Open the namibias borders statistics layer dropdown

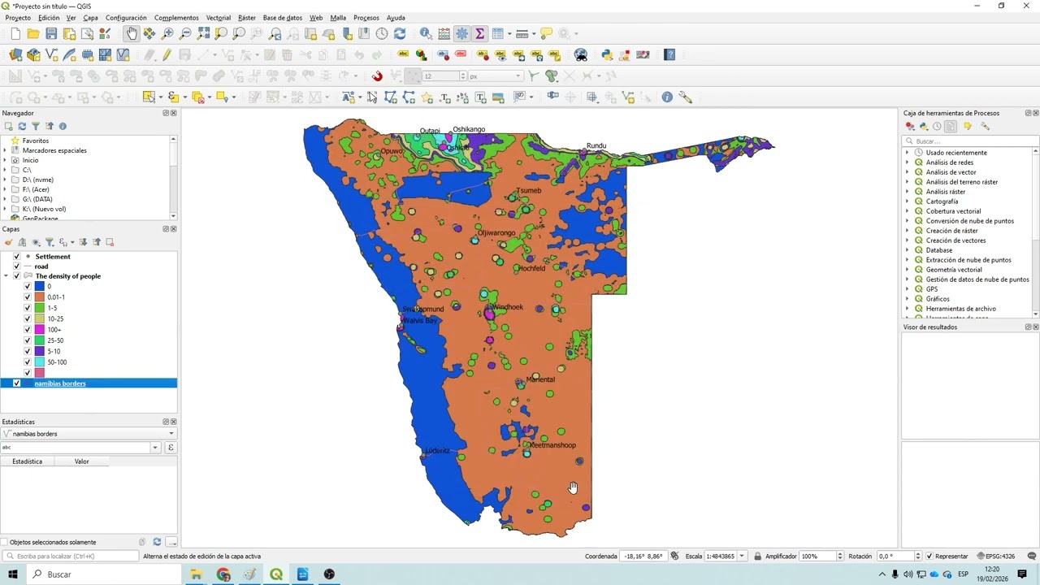coord(89,434)
